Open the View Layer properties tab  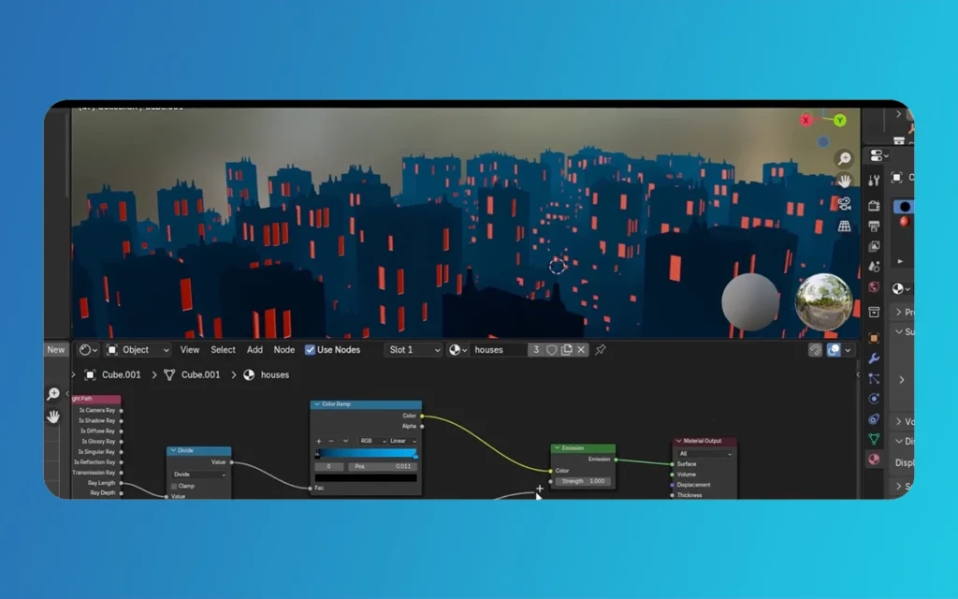(874, 246)
